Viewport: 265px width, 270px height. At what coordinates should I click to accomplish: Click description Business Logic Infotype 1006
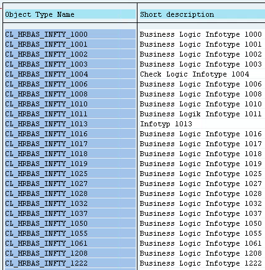coord(201,84)
